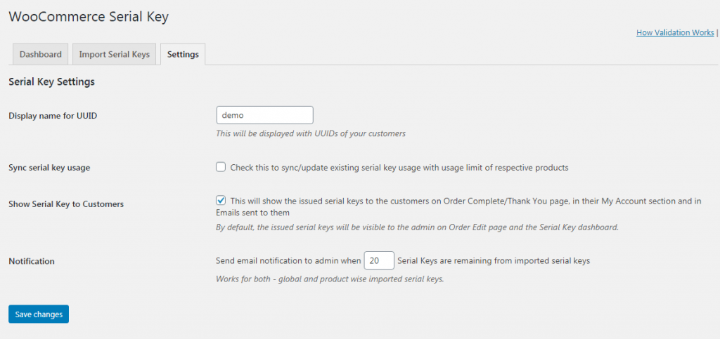The width and height of the screenshot is (720, 339).
Task: Click the WooCommerce Serial Key page title
Action: [x=89, y=17]
